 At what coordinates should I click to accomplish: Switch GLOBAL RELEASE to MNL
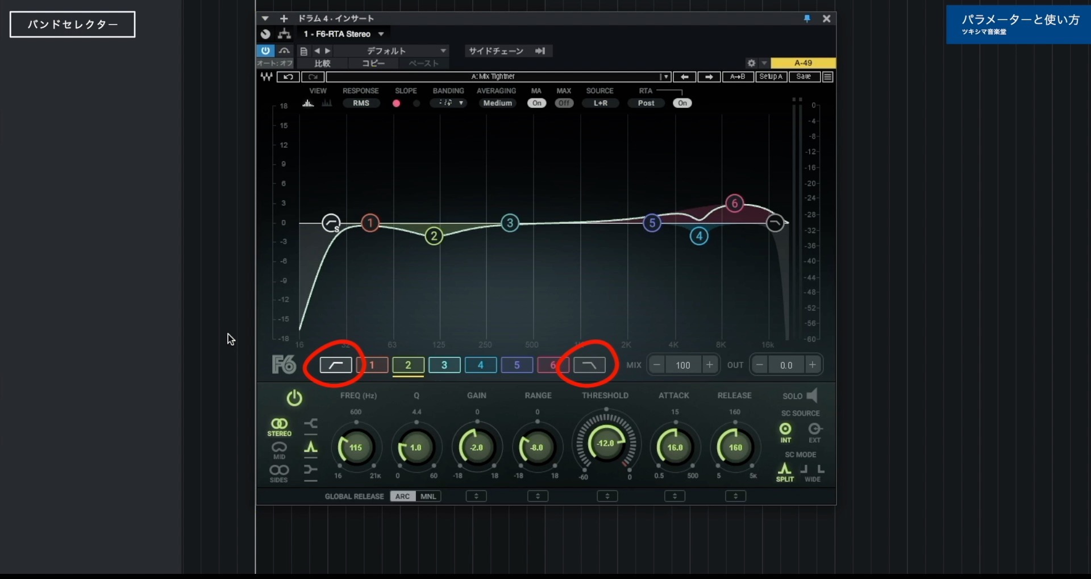[x=429, y=496]
